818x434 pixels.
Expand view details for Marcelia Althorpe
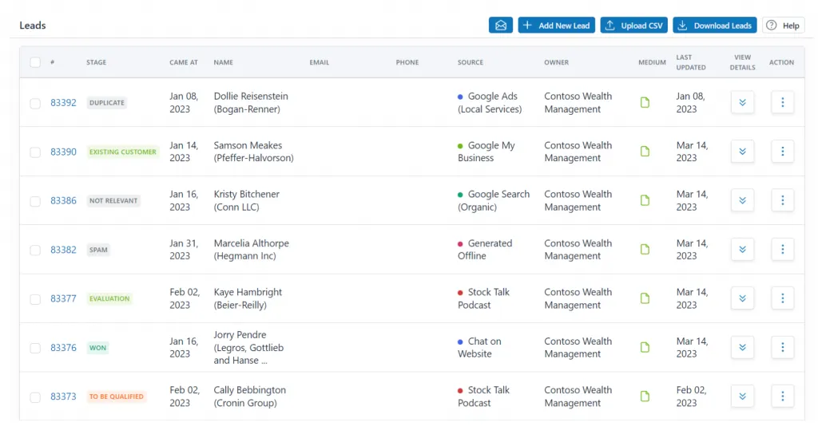742,250
